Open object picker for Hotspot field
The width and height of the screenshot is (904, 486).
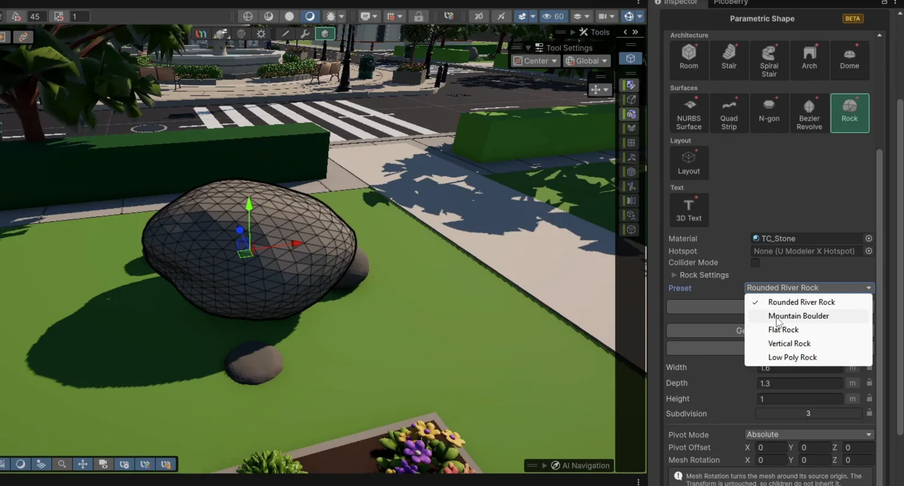tap(869, 251)
